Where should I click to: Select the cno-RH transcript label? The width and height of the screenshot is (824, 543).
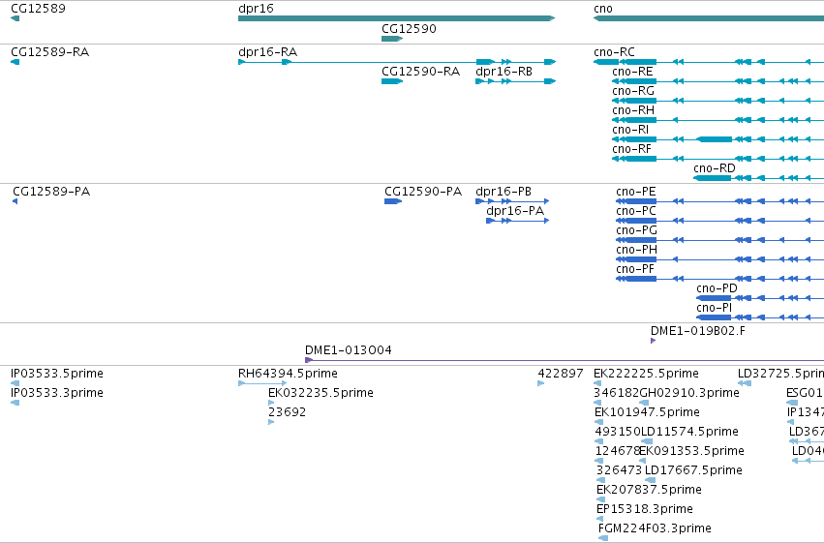(633, 110)
